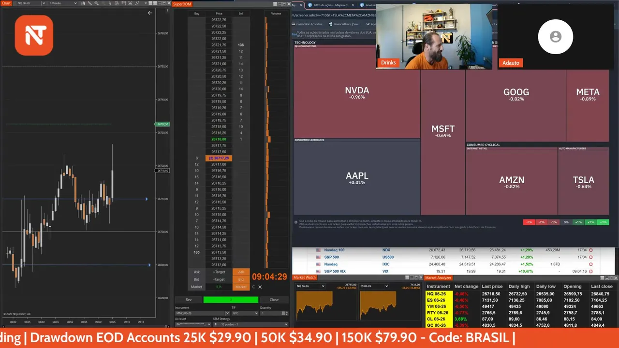Open FinancialJuice bookmark

point(344,24)
